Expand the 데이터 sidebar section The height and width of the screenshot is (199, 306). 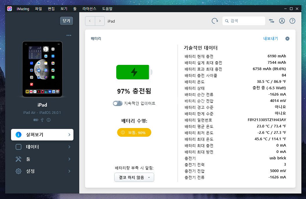coord(42,147)
